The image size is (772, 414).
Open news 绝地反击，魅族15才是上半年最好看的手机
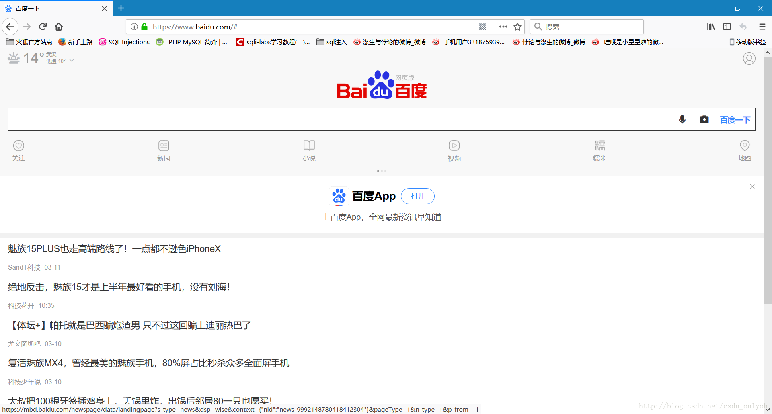click(x=119, y=287)
